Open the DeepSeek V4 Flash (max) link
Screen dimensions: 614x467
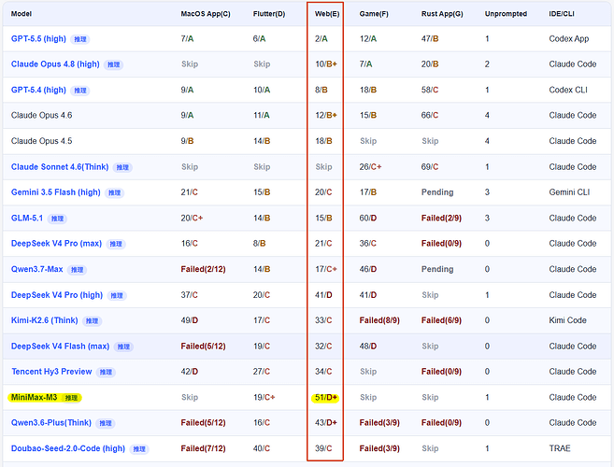pos(60,347)
